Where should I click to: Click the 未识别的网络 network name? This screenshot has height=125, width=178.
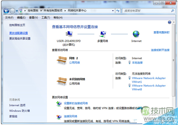77,79
